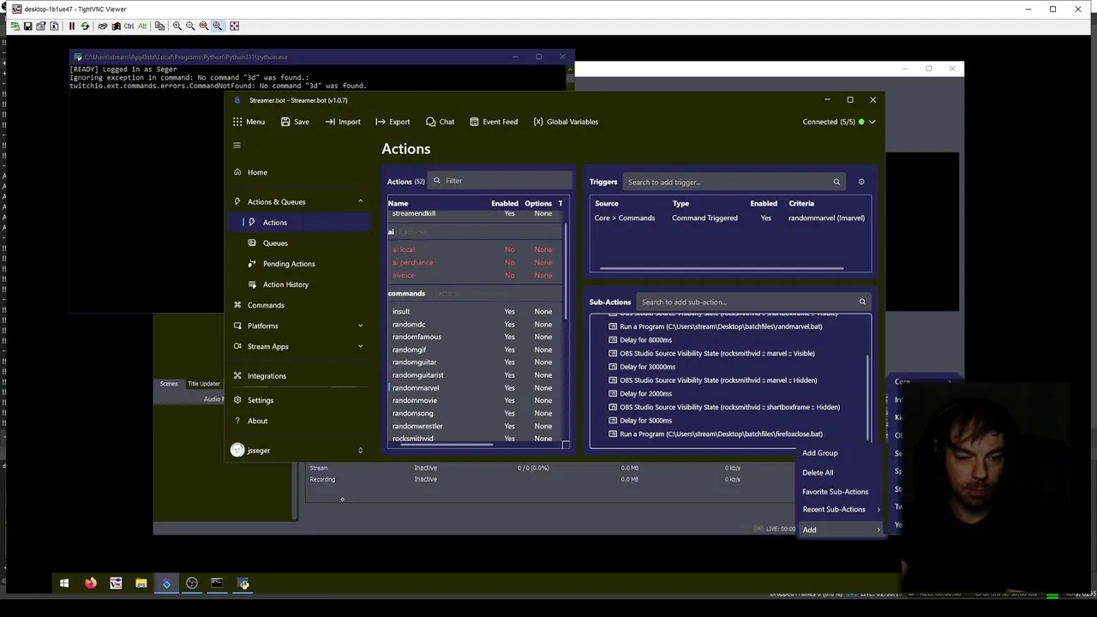1097x617 pixels.
Task: Click the TightVNC save connection icon
Action: (x=27, y=27)
